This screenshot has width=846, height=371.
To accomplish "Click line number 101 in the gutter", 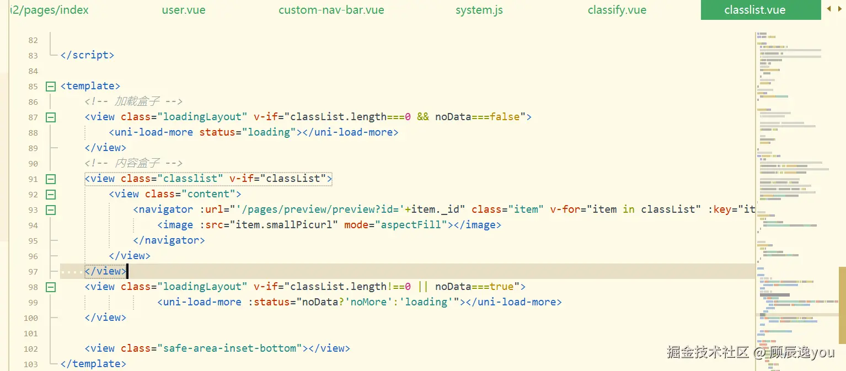I will (31, 334).
